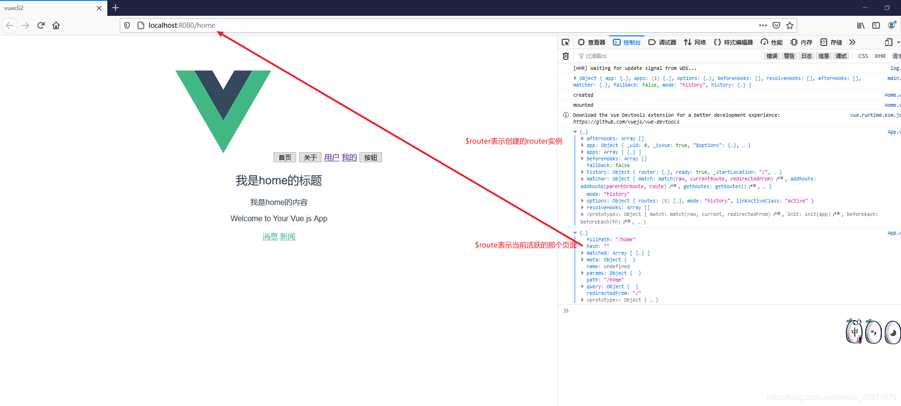The height and width of the screenshot is (406, 901).
Task: Switch to the 查看器 inspector tab
Action: coord(591,42)
